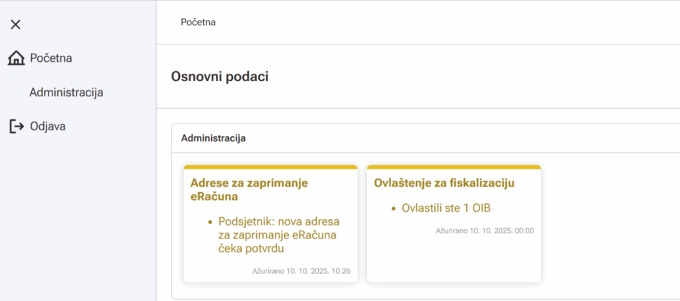Click the Ažurirano 10:26 timestamp
The width and height of the screenshot is (680, 301).
(301, 271)
